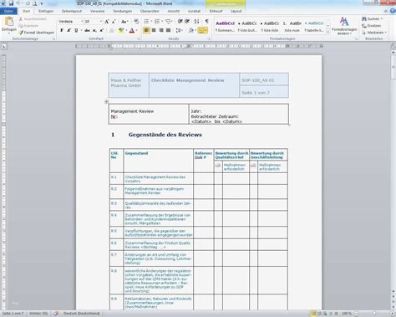Show paragraph marks with pilcrow icon

pos(206,21)
